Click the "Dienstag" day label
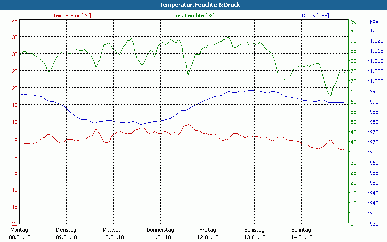This screenshot has height=242, width=387. (66, 230)
